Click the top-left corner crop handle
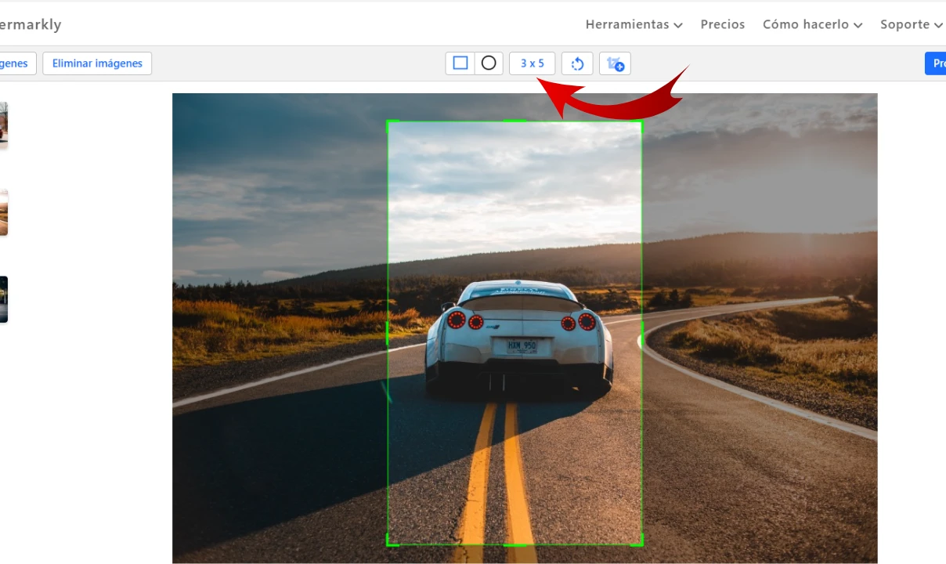946x564 pixels. pos(389,123)
